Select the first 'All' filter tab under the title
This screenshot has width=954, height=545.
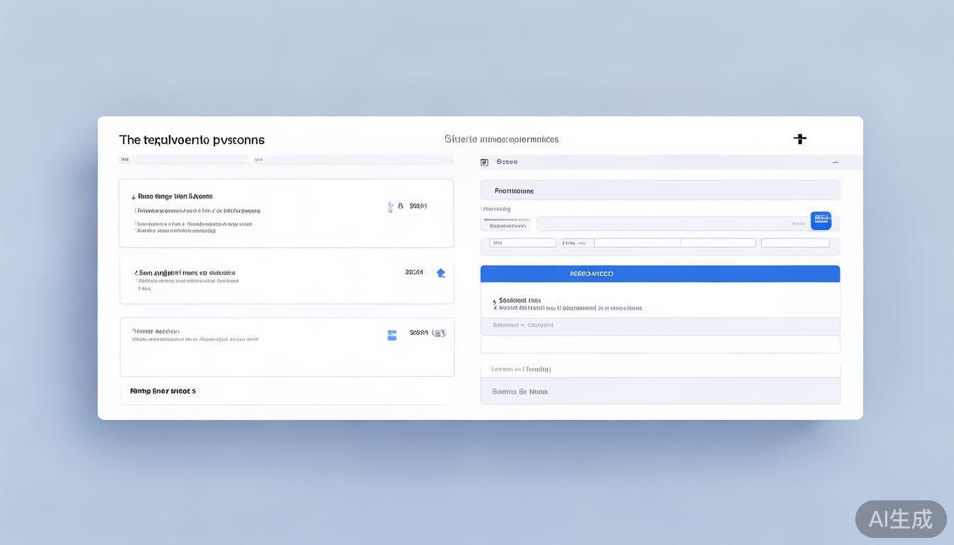pyautogui.click(x=125, y=160)
